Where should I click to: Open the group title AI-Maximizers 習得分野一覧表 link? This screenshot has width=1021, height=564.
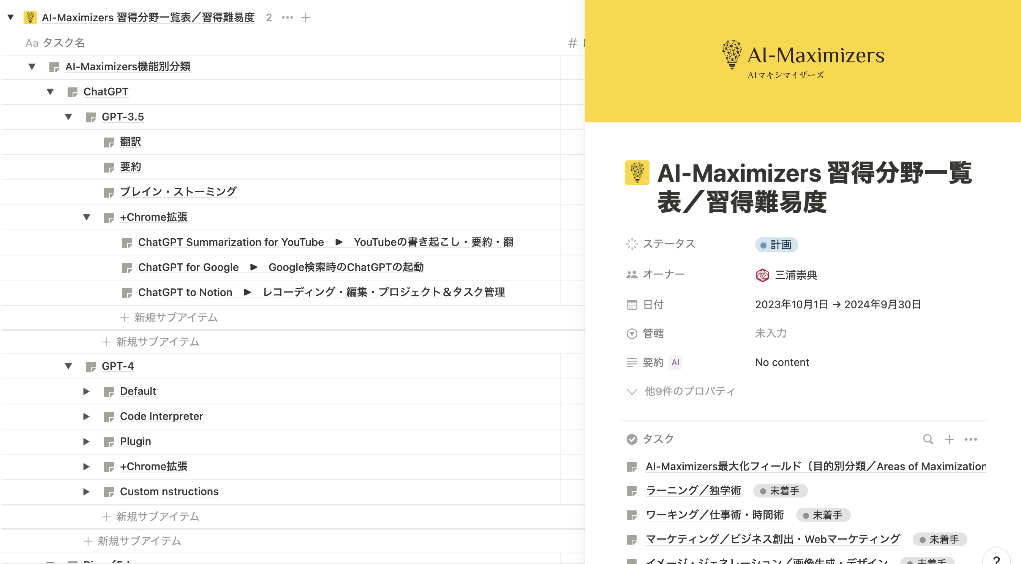click(148, 17)
